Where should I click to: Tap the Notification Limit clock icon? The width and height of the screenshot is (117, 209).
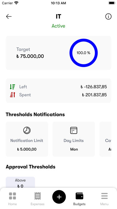(27, 130)
